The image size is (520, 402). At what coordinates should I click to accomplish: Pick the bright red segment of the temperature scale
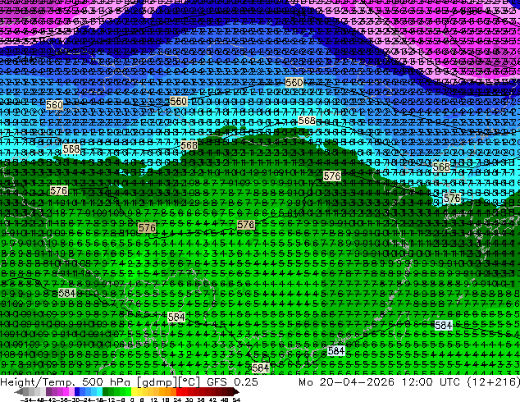(x=179, y=392)
